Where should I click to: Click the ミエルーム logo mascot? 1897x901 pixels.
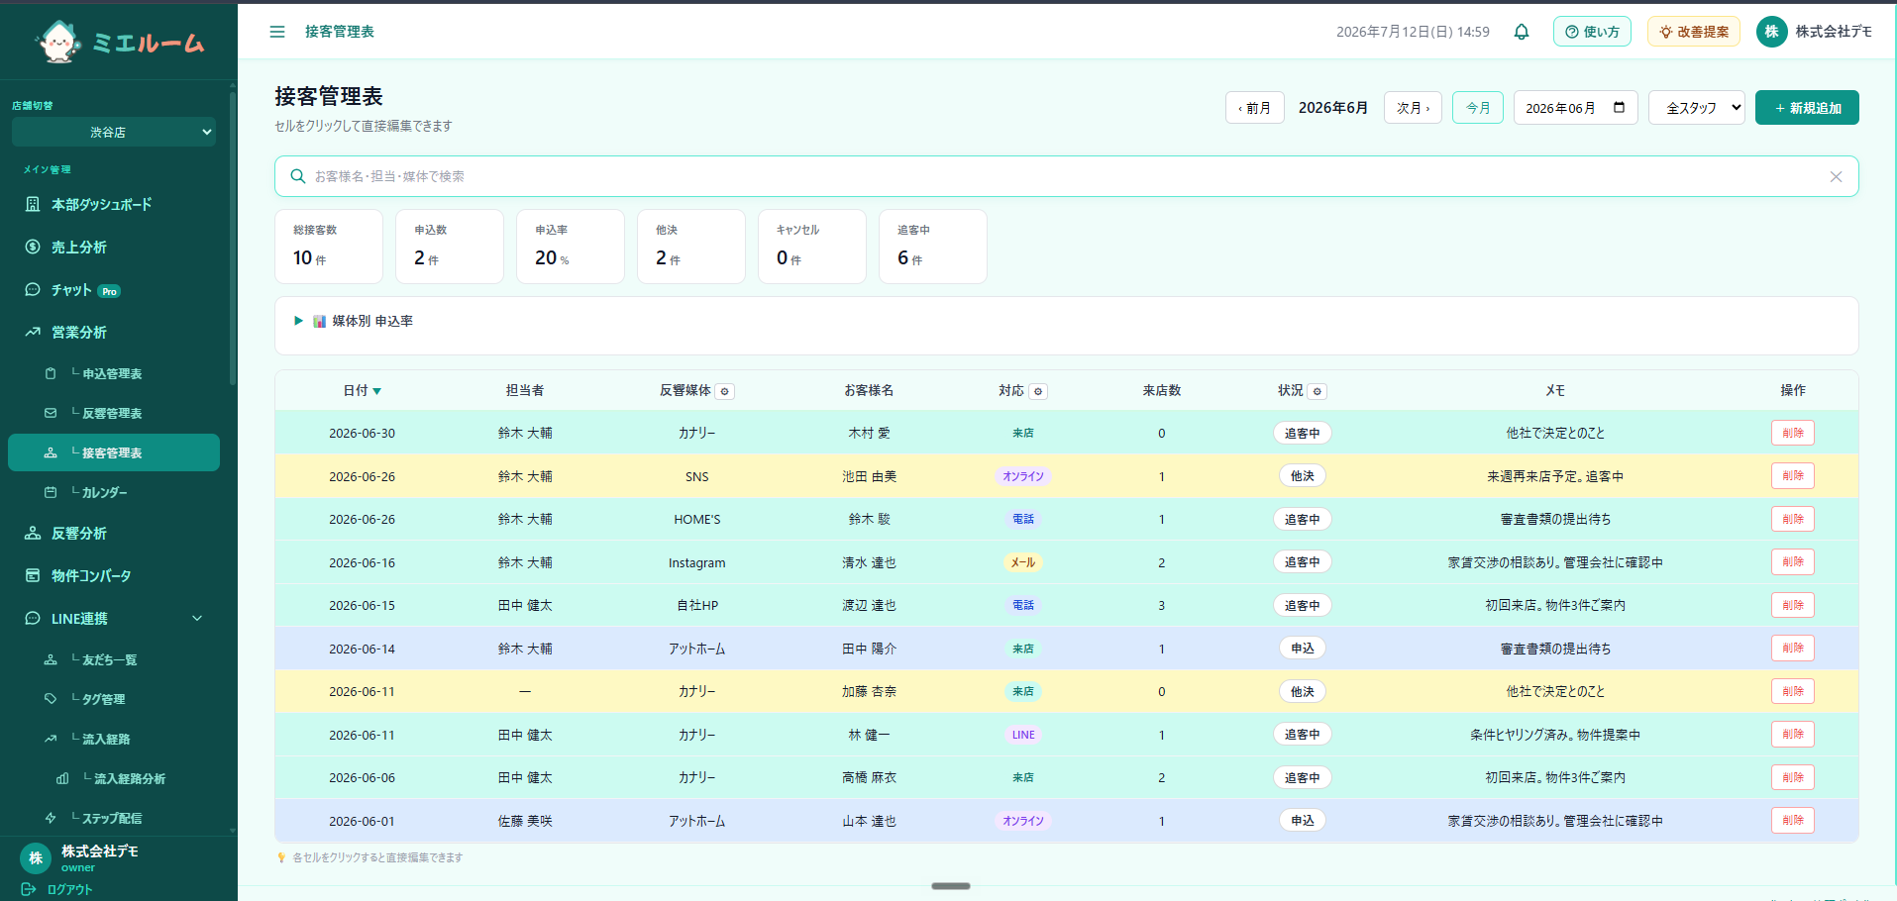(58, 42)
